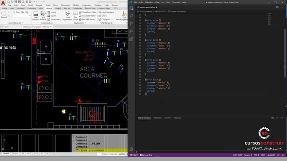
Task: Close the VS Code bottom panel
Action: tap(282, 118)
